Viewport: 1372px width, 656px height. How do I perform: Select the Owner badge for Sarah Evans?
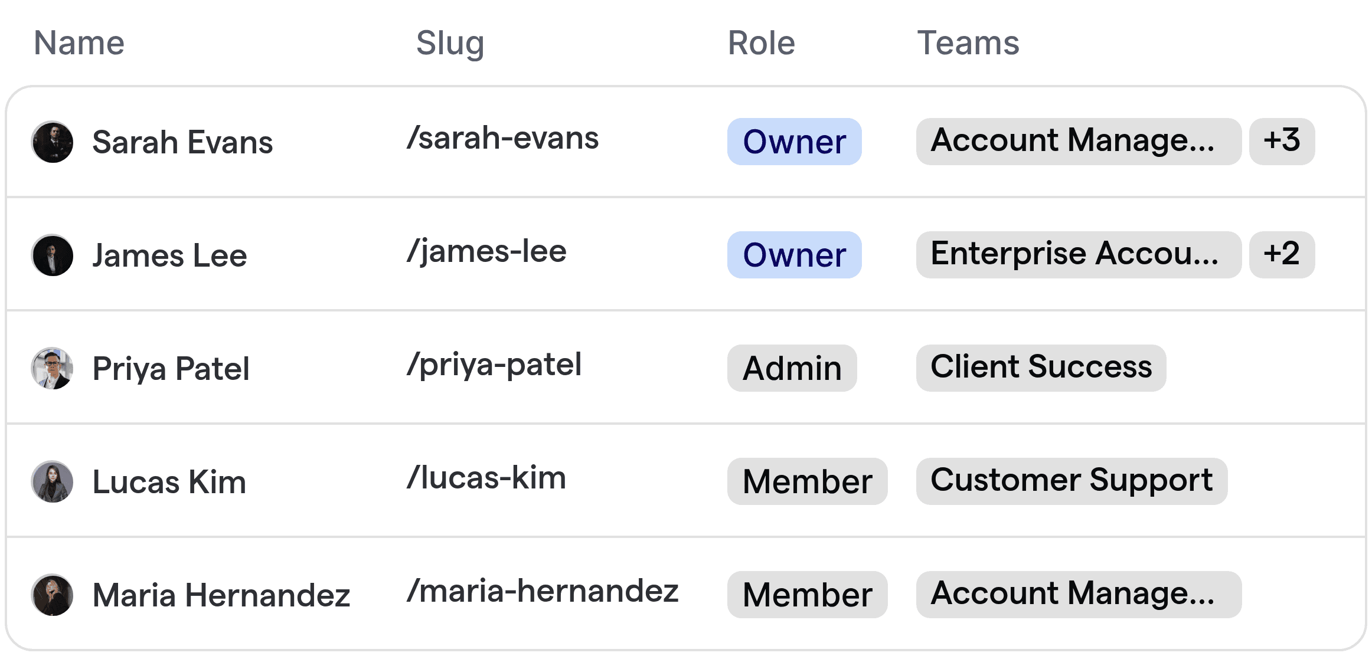pos(794,142)
